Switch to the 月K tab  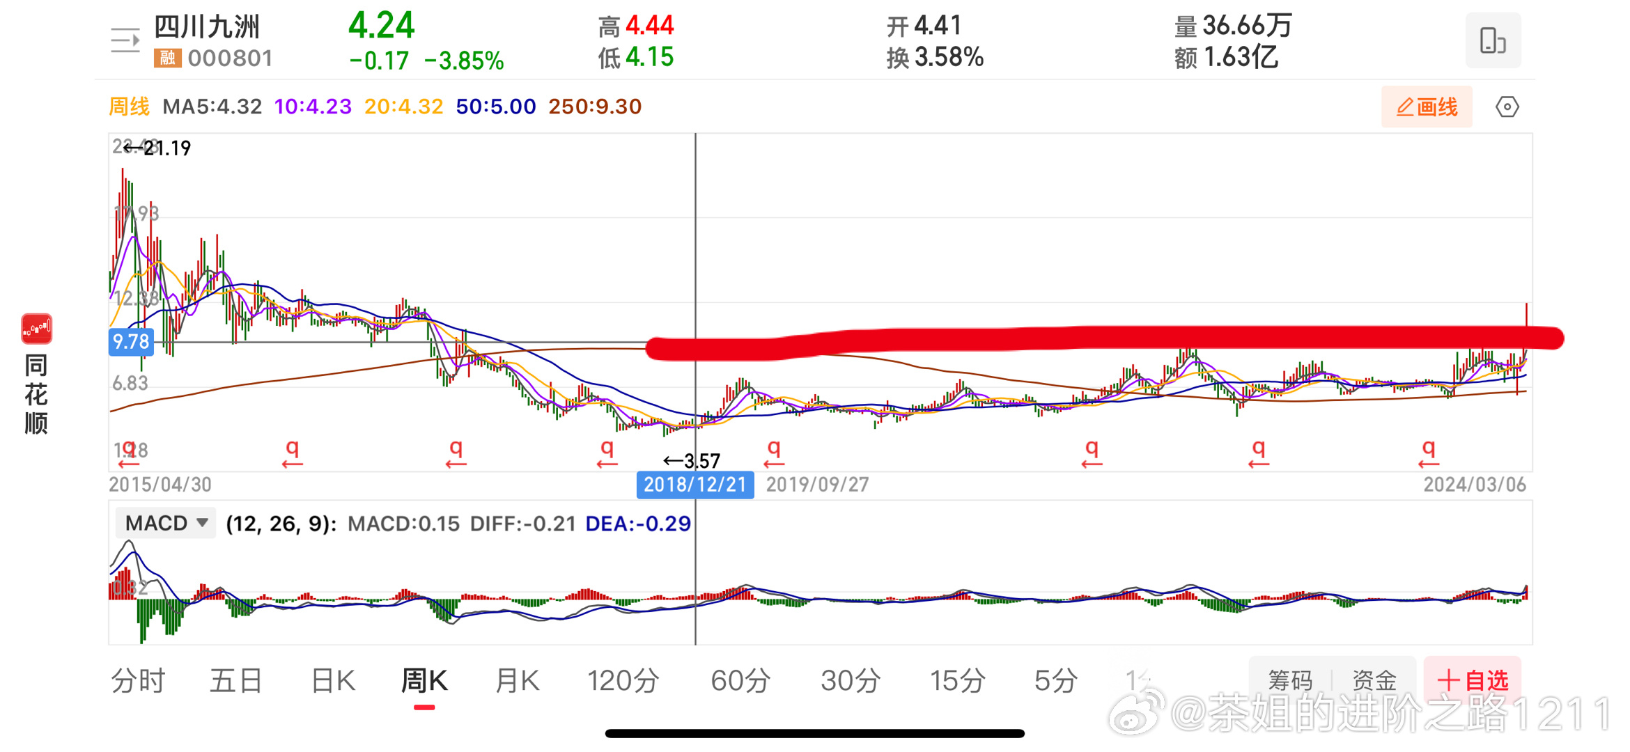click(517, 680)
